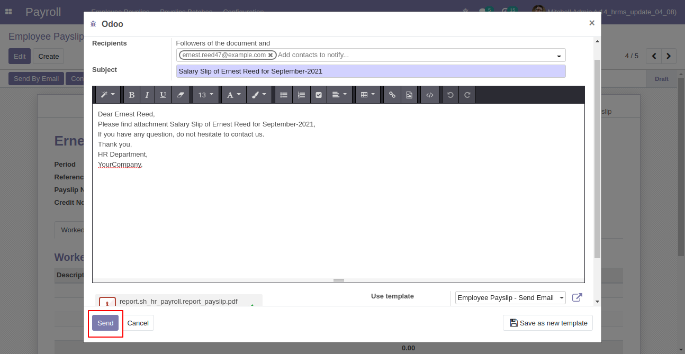Click the Edit button in background page

pos(20,56)
